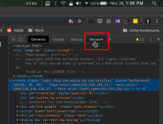Open Chrome's three-dot main menu

(157, 21)
